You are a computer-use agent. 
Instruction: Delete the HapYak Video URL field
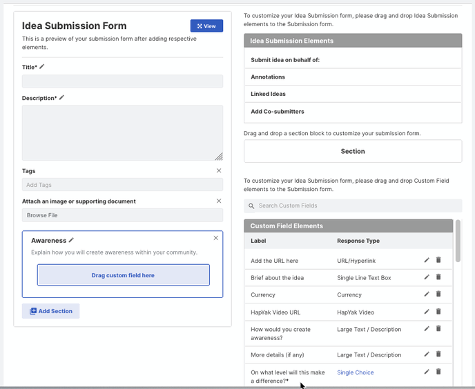(438, 312)
